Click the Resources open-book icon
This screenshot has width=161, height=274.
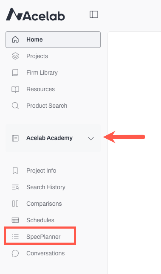[x=15, y=89]
